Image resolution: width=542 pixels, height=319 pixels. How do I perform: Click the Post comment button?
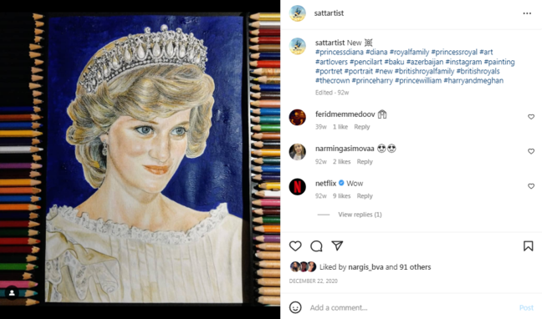tap(526, 307)
